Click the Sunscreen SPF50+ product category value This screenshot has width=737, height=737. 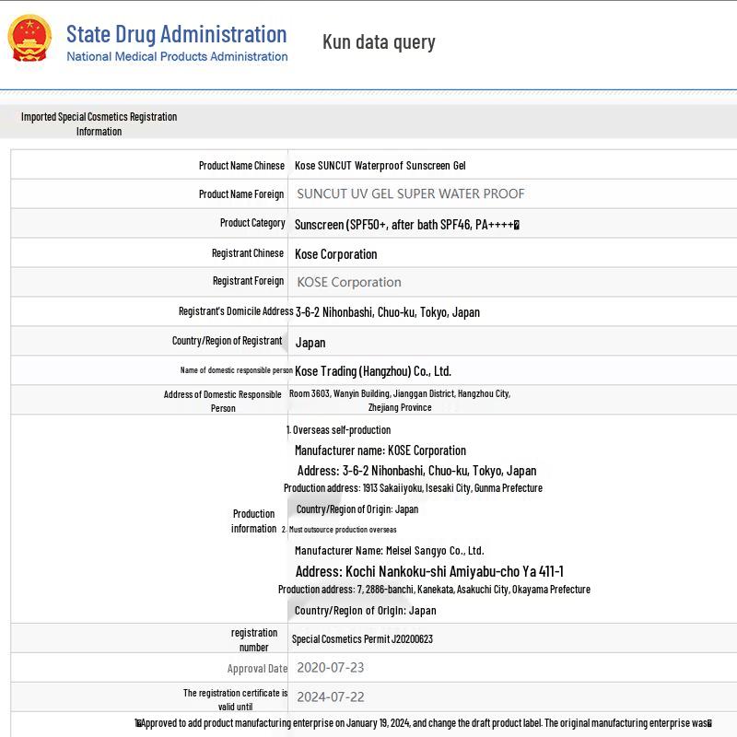click(406, 224)
